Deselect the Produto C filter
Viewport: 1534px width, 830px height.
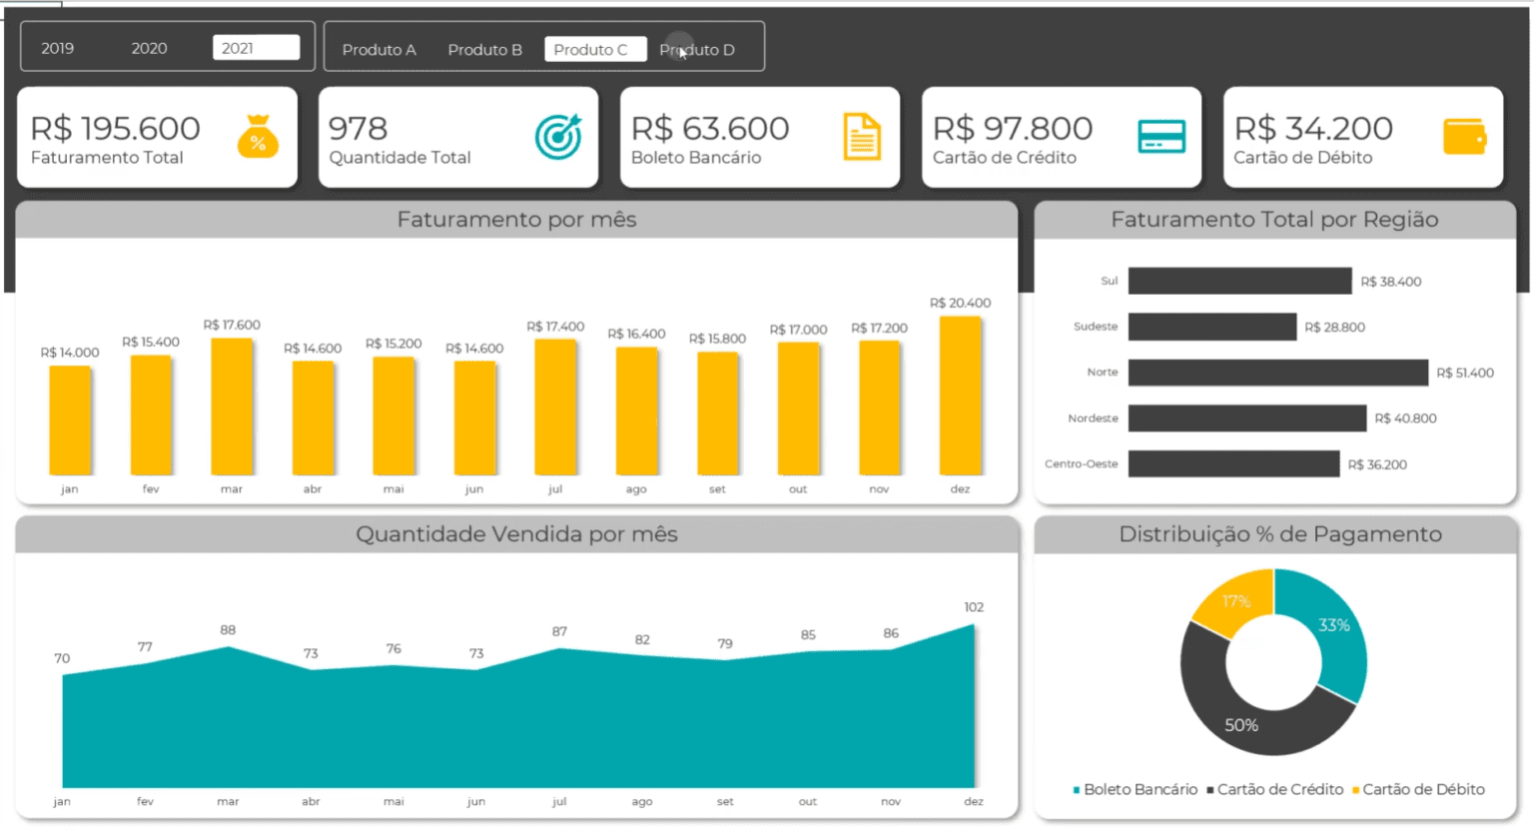coord(595,49)
